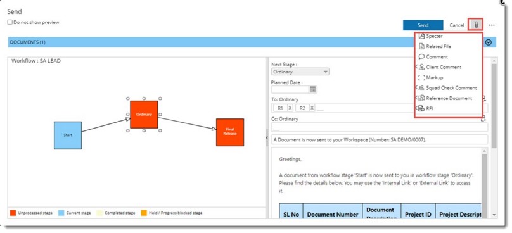
Task: Click the Related File document icon
Action: click(421, 46)
